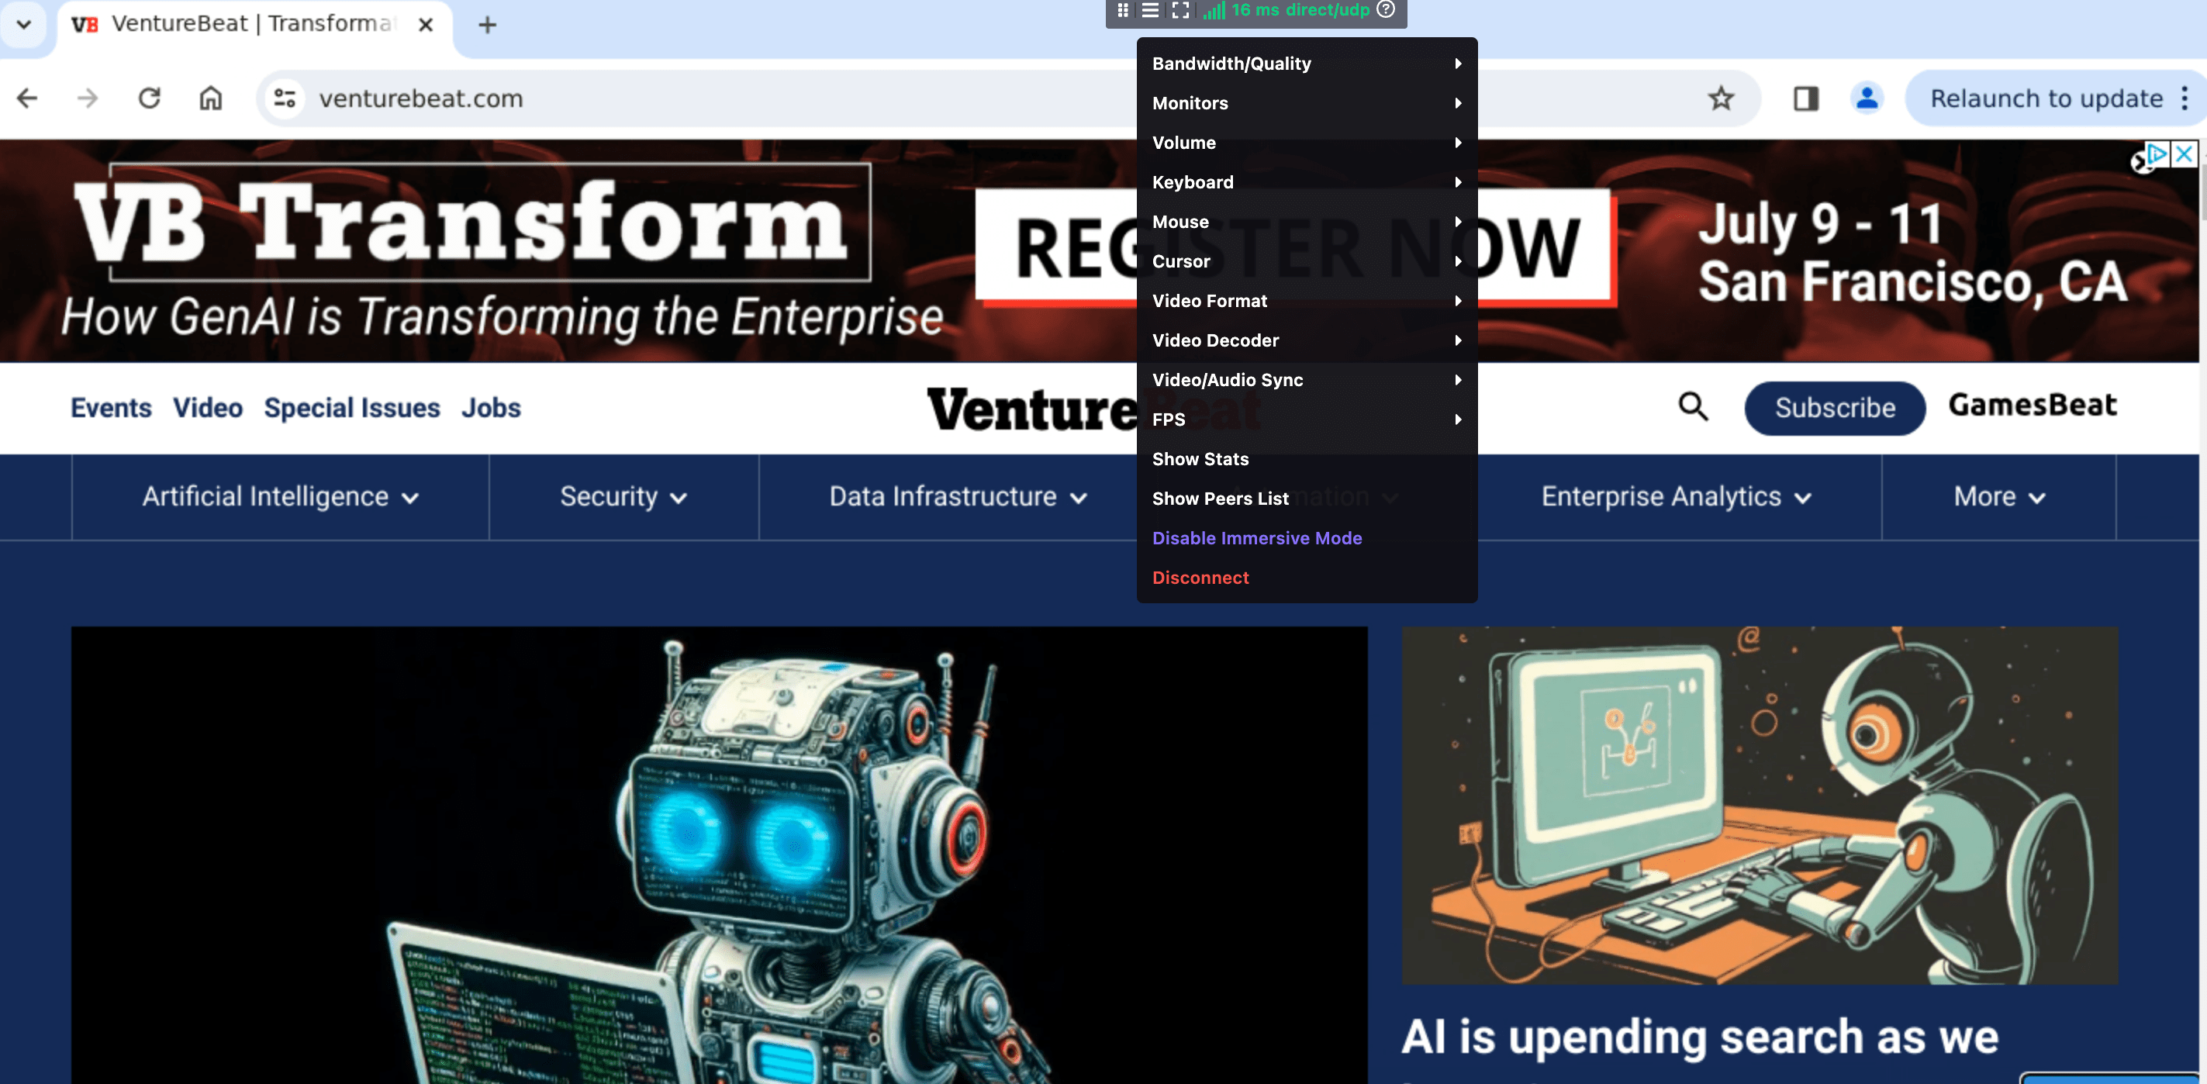Click the Subscribe button
This screenshot has width=2207, height=1084.
[x=1834, y=408]
